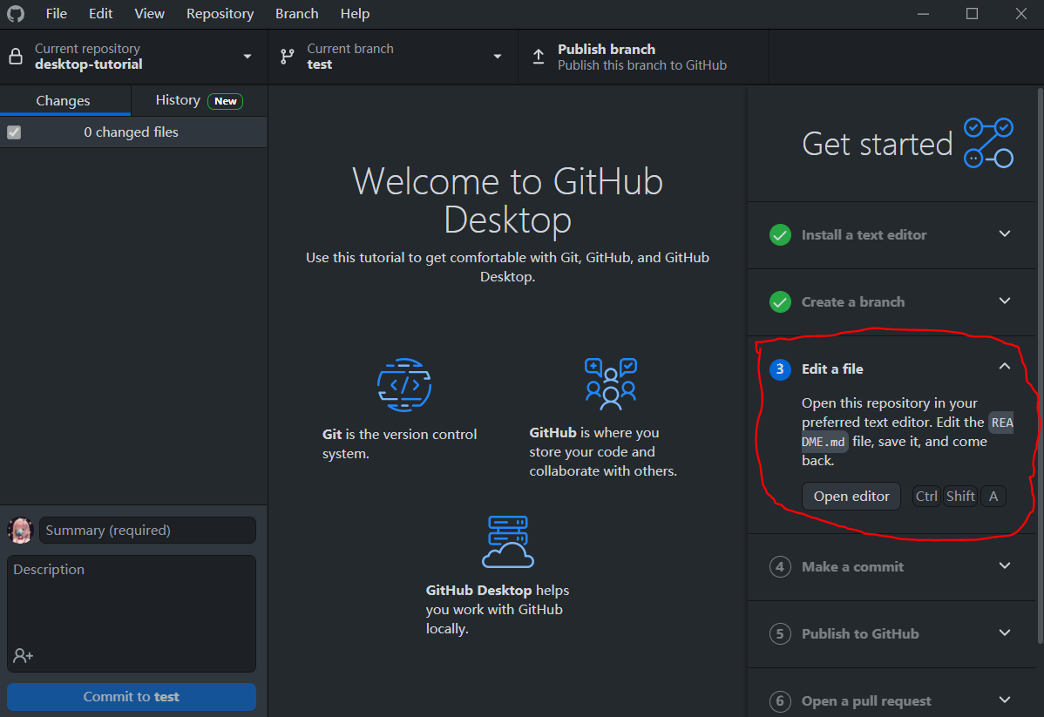Click the step 5 number circle
The height and width of the screenshot is (717, 1044).
[x=780, y=633]
